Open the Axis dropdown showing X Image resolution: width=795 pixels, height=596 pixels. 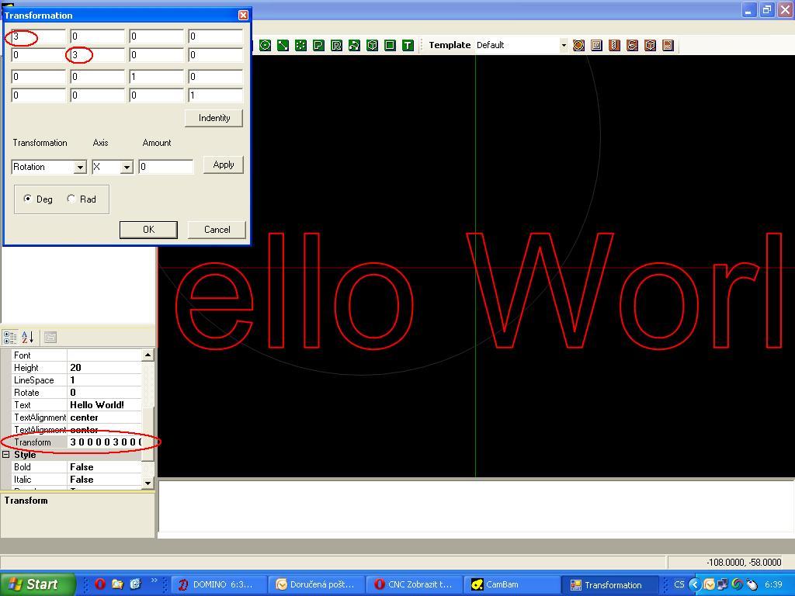126,167
